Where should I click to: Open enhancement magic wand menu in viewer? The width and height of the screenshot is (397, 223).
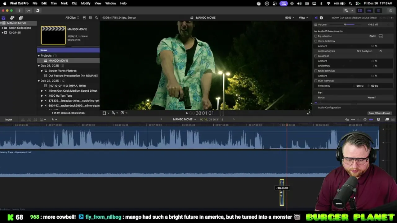(115, 113)
